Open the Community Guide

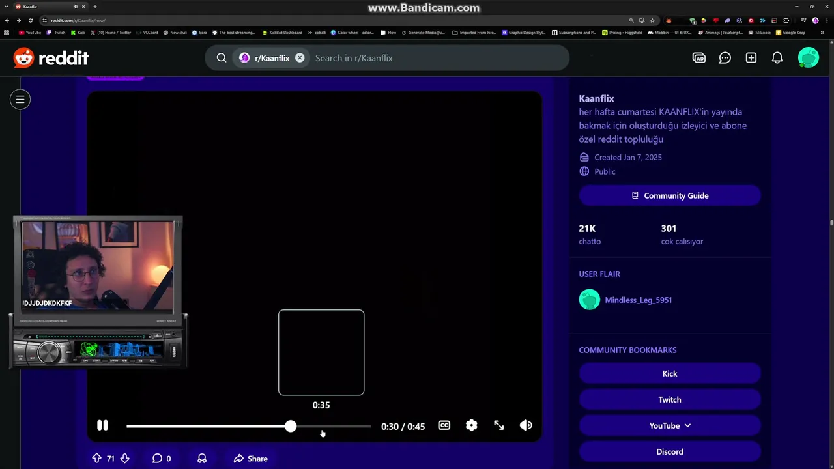[670, 195]
